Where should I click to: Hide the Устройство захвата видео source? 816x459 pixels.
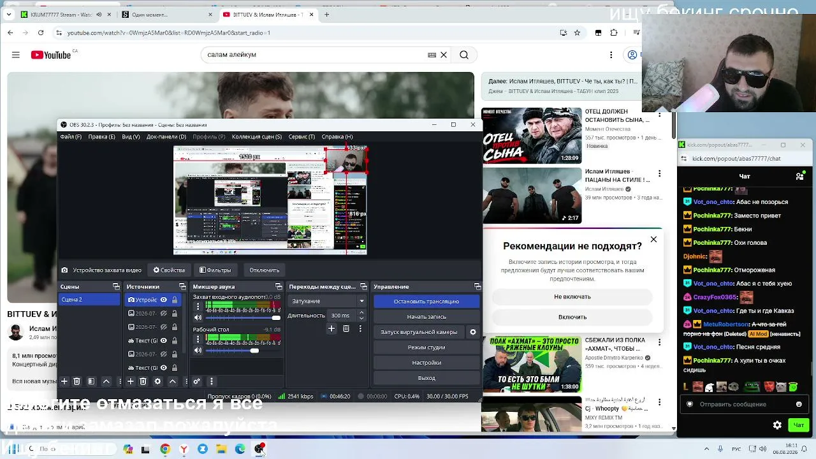[164, 300]
